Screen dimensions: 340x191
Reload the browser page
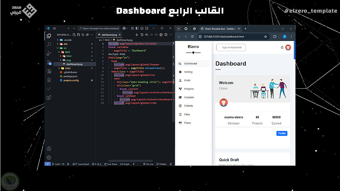point(192,37)
